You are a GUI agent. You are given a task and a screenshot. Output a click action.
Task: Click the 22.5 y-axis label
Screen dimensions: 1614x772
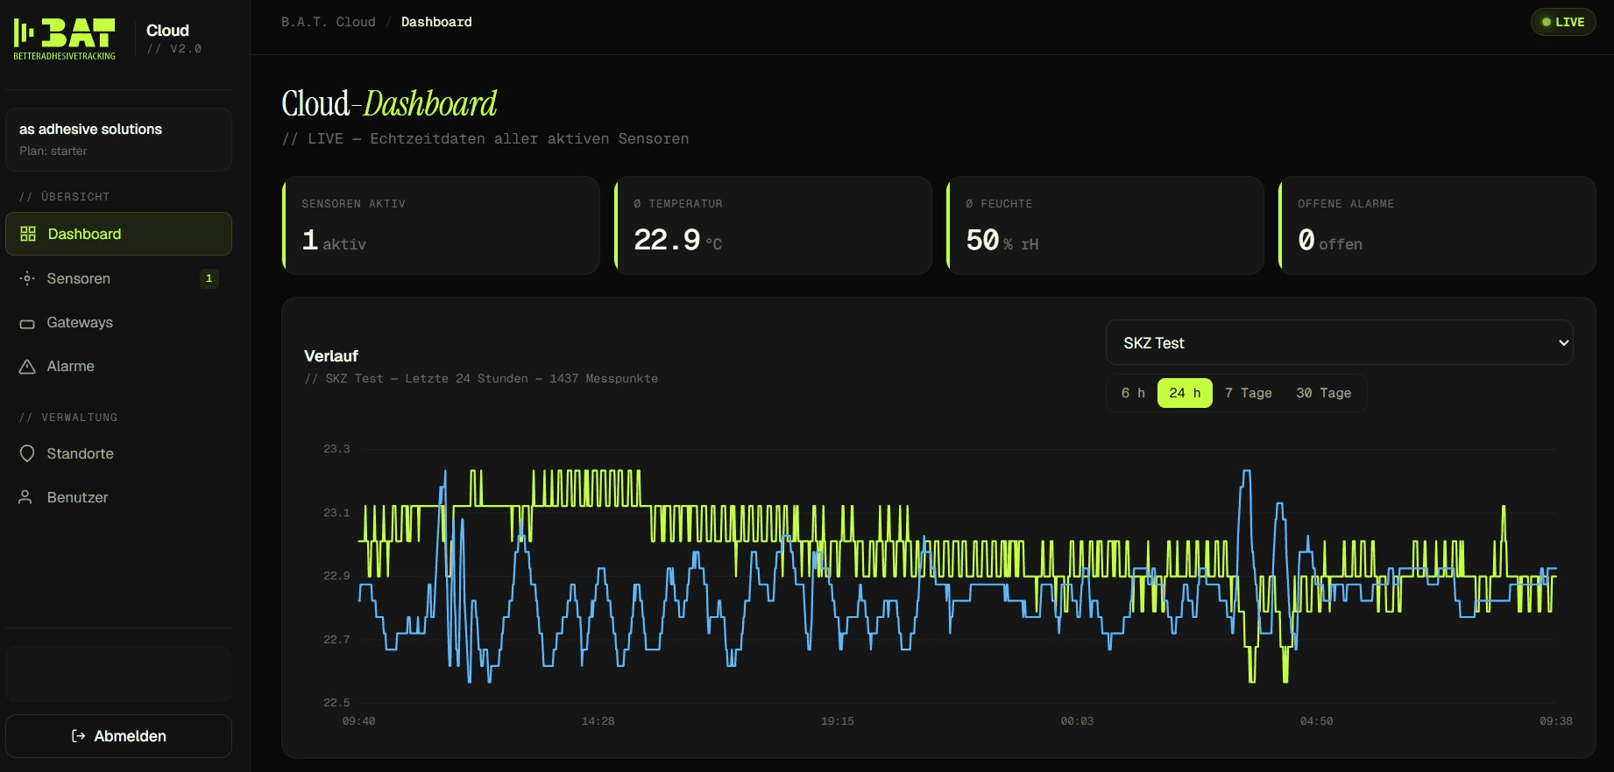coord(336,703)
